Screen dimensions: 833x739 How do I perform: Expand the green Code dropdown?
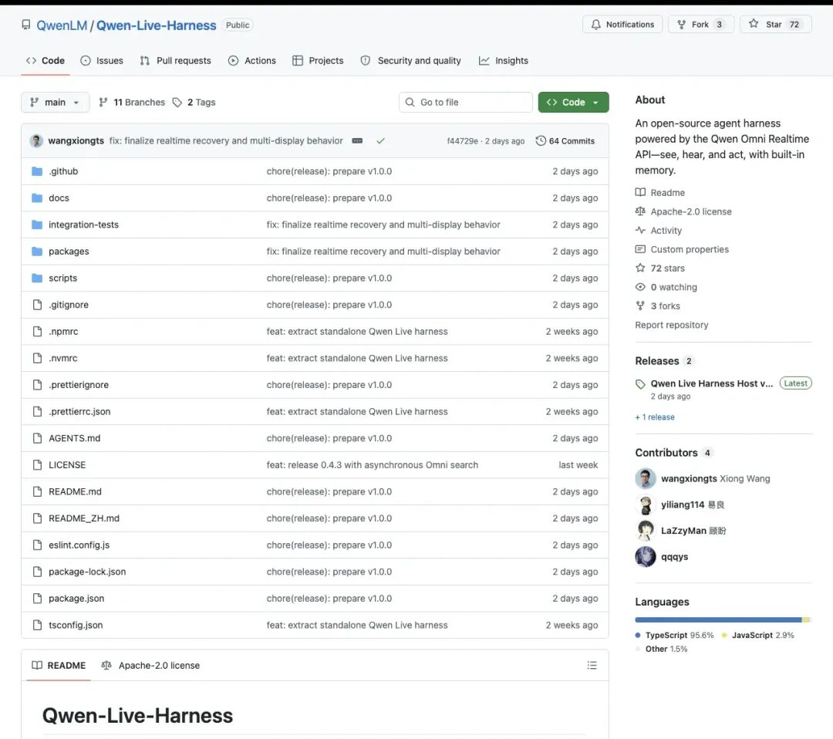(x=573, y=102)
